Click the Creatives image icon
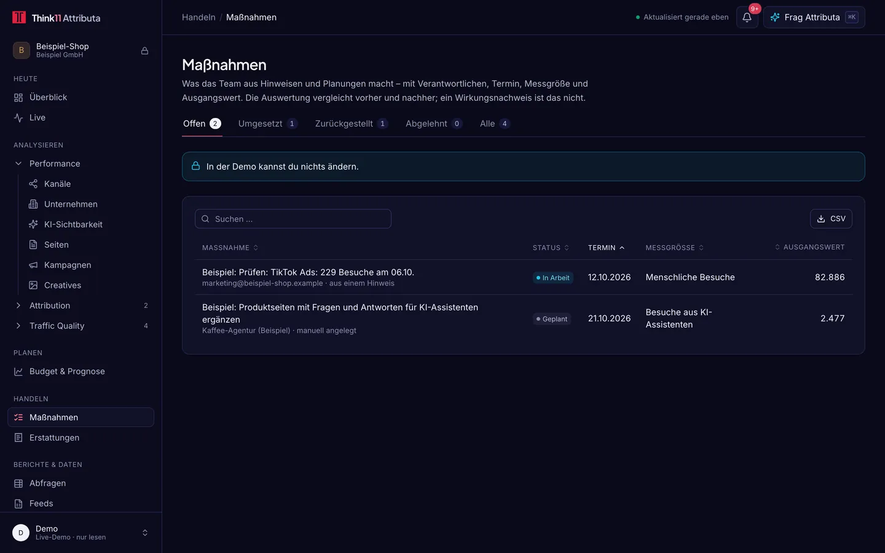Viewport: 885px width, 553px height. pos(33,285)
